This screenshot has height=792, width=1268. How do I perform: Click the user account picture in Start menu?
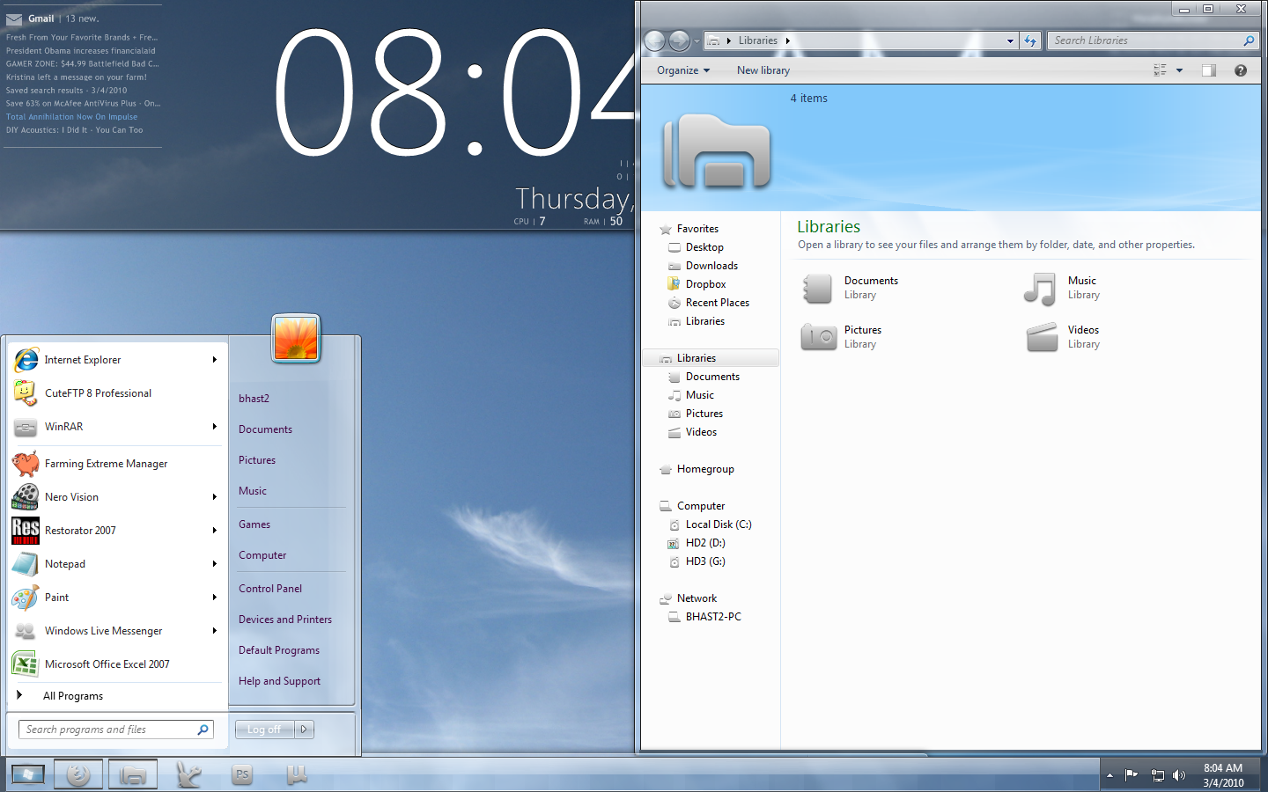pos(296,338)
